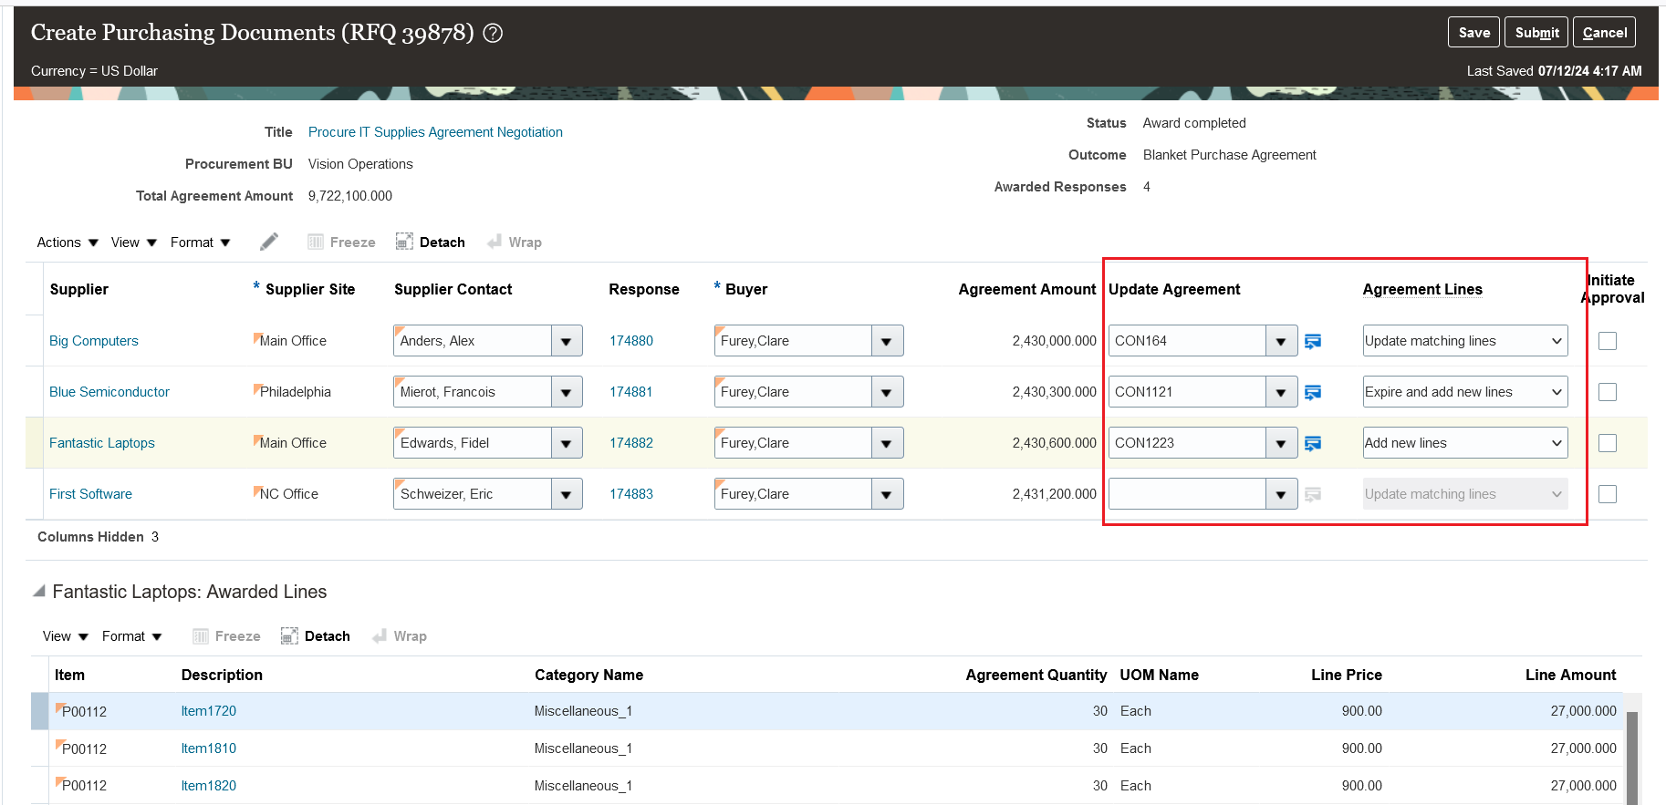Click Philadelphia supplier site cell
This screenshot has width=1666, height=805.
(x=296, y=392)
